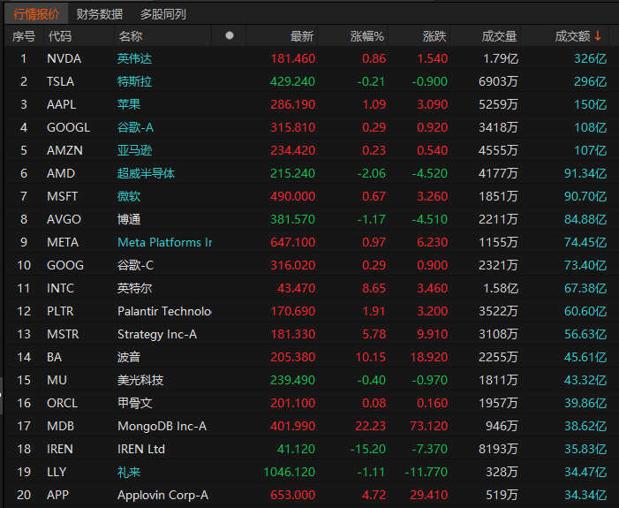This screenshot has height=508, width=619.
Task: Sort by the 最新 column header
Action: click(x=302, y=36)
